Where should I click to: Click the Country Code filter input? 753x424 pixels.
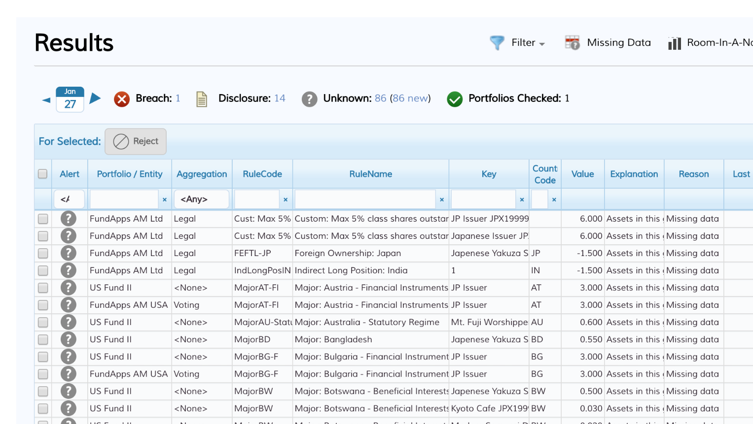(539, 199)
